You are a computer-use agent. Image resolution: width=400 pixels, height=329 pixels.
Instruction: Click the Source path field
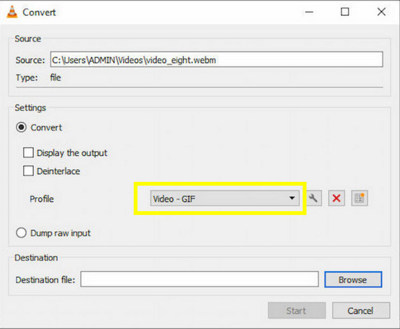click(217, 60)
